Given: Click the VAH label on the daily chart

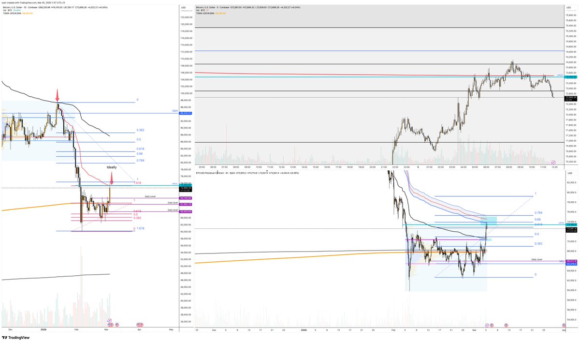Looking at the screenshot, I should [175, 111].
